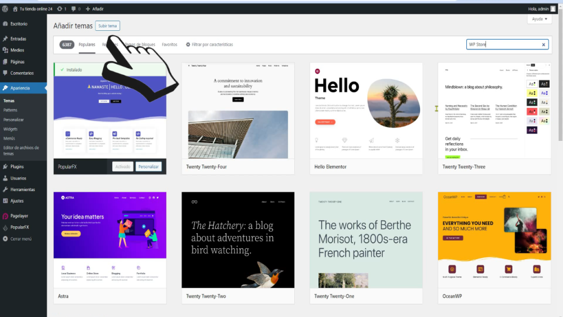
Task: Click the Plugins plug icon
Action: point(5,166)
